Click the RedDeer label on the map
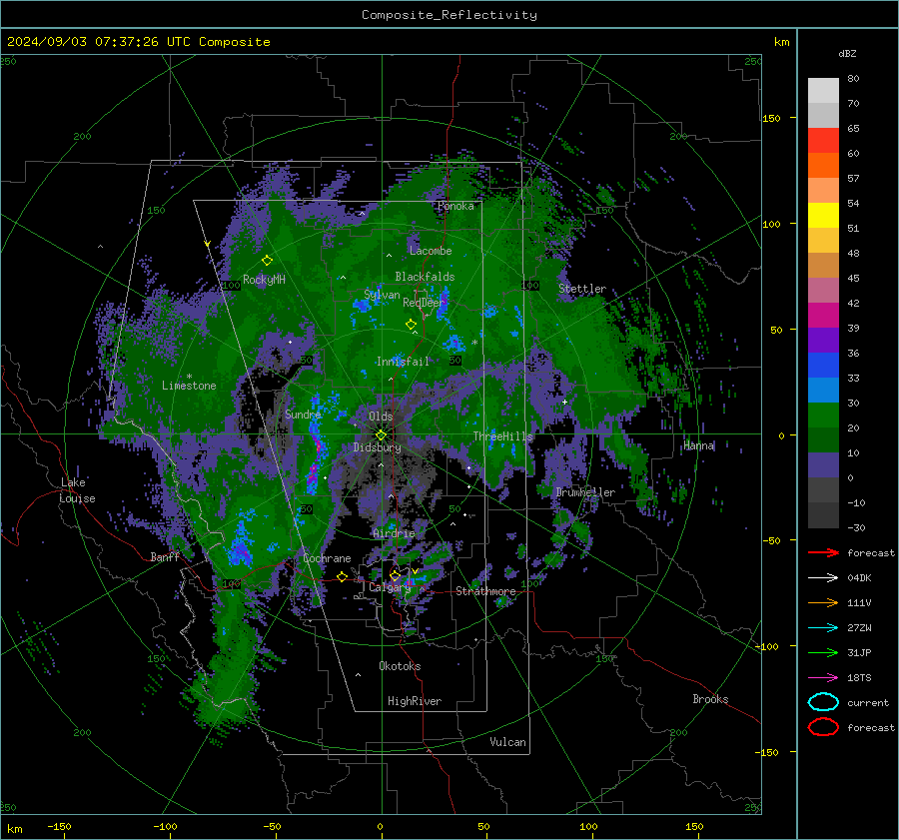Image resolution: width=899 pixels, height=840 pixels. point(424,303)
